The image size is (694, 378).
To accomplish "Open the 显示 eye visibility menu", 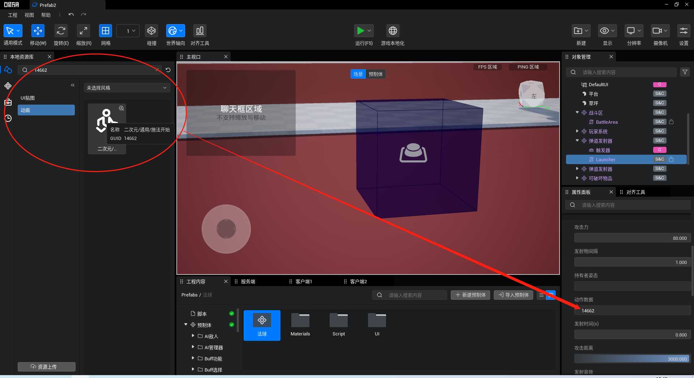I will coord(607,31).
